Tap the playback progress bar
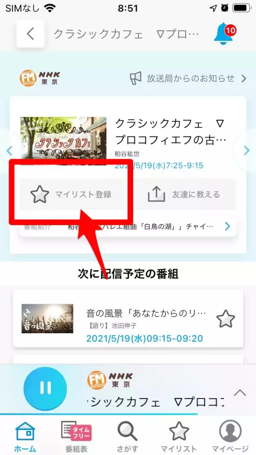 click(128, 414)
